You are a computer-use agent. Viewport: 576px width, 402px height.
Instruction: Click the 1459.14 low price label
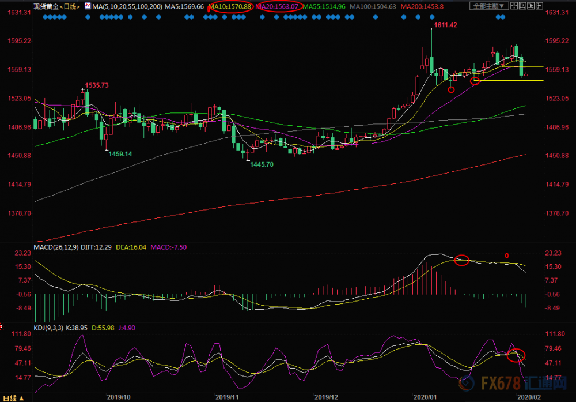coord(120,154)
